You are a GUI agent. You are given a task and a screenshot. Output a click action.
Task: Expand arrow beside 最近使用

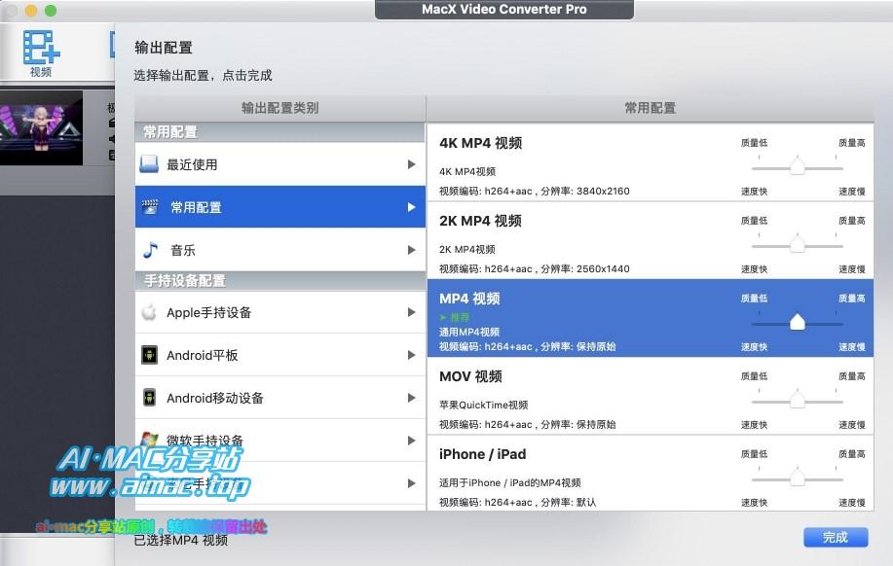(x=411, y=164)
